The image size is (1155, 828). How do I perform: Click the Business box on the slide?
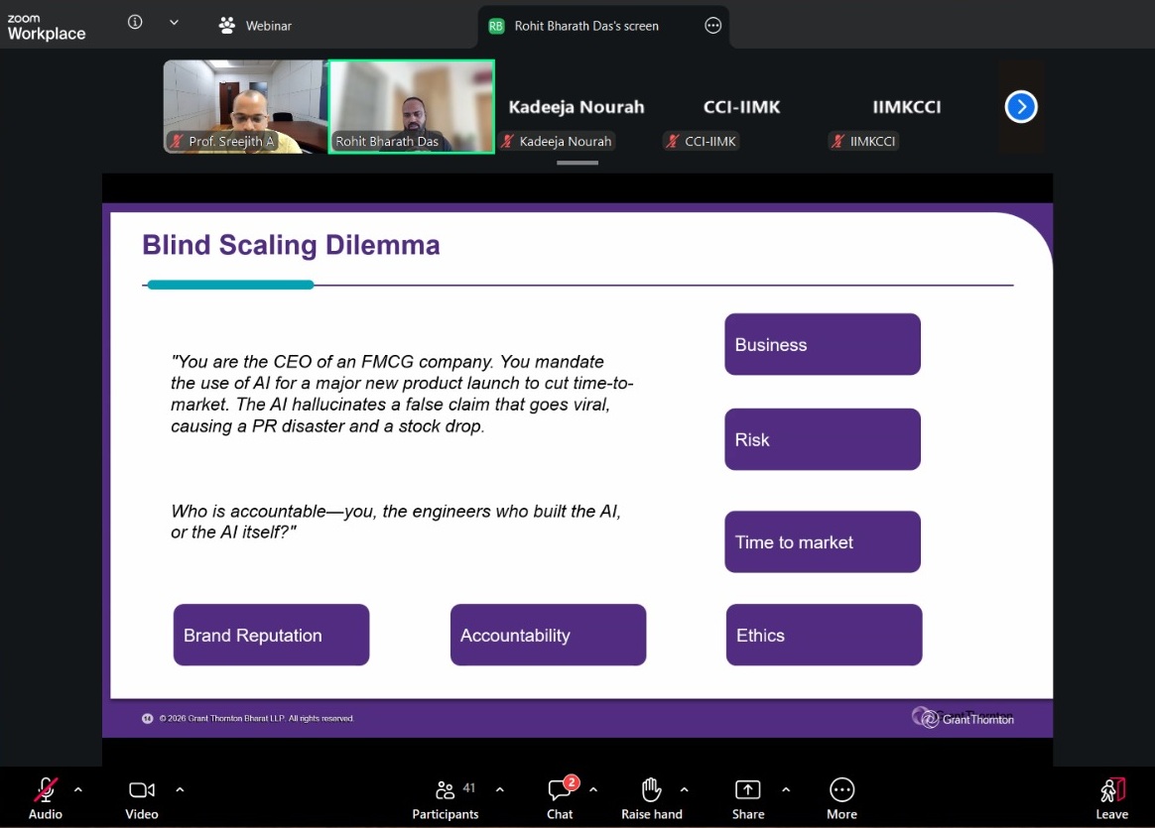822,344
